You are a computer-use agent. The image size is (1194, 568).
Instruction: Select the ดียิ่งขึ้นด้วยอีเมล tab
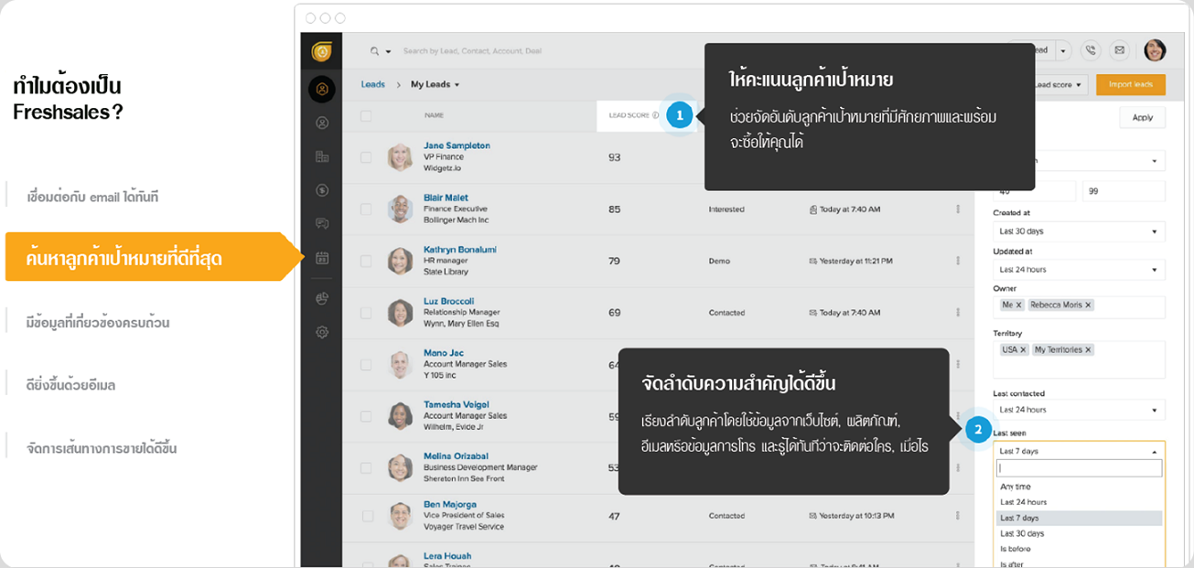pyautogui.click(x=70, y=385)
